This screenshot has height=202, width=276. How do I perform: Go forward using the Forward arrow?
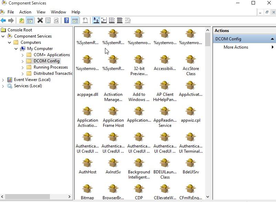11,20
